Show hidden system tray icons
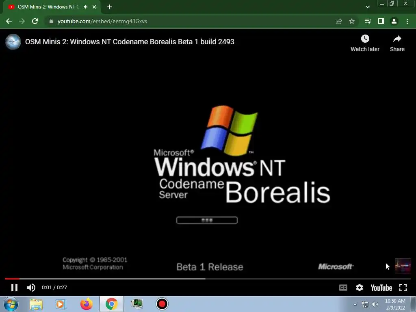 tap(355, 304)
